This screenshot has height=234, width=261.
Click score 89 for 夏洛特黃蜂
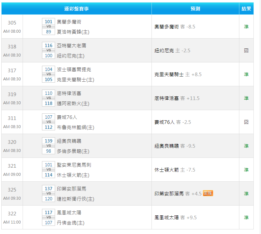point(49,32)
